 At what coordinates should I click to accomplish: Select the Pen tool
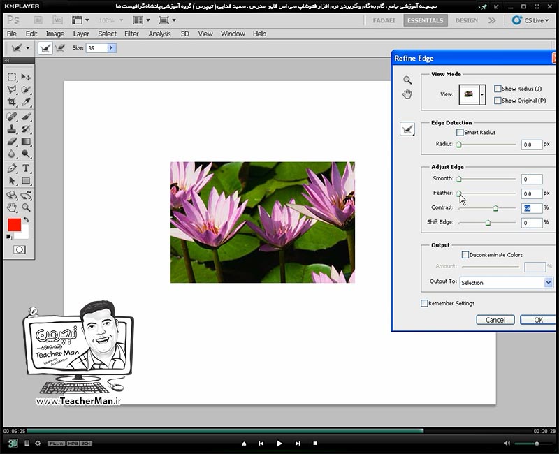click(x=12, y=168)
